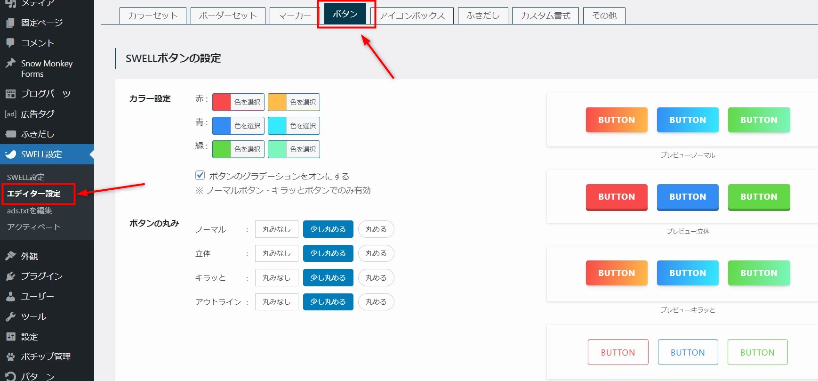The height and width of the screenshot is (381, 818).
Task: Open エディター設定 submenu link
Action: click(34, 194)
